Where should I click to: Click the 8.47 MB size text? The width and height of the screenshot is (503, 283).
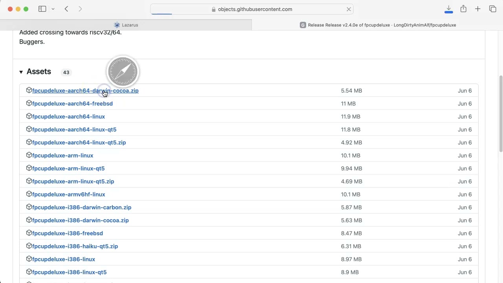point(351,233)
